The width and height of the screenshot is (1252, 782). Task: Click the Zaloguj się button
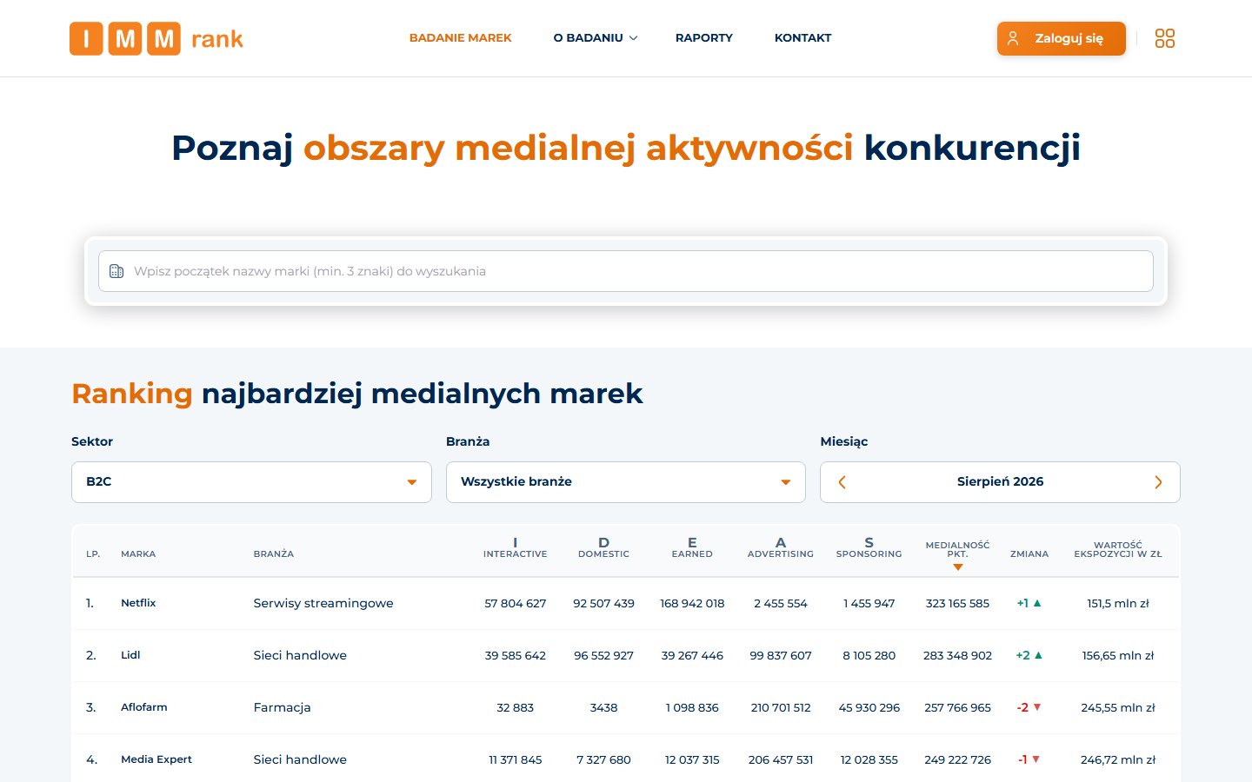(1062, 38)
